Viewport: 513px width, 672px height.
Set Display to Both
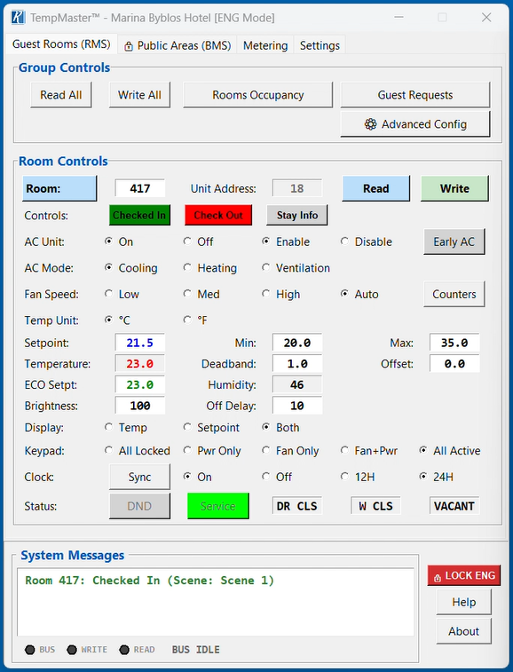click(x=281, y=428)
